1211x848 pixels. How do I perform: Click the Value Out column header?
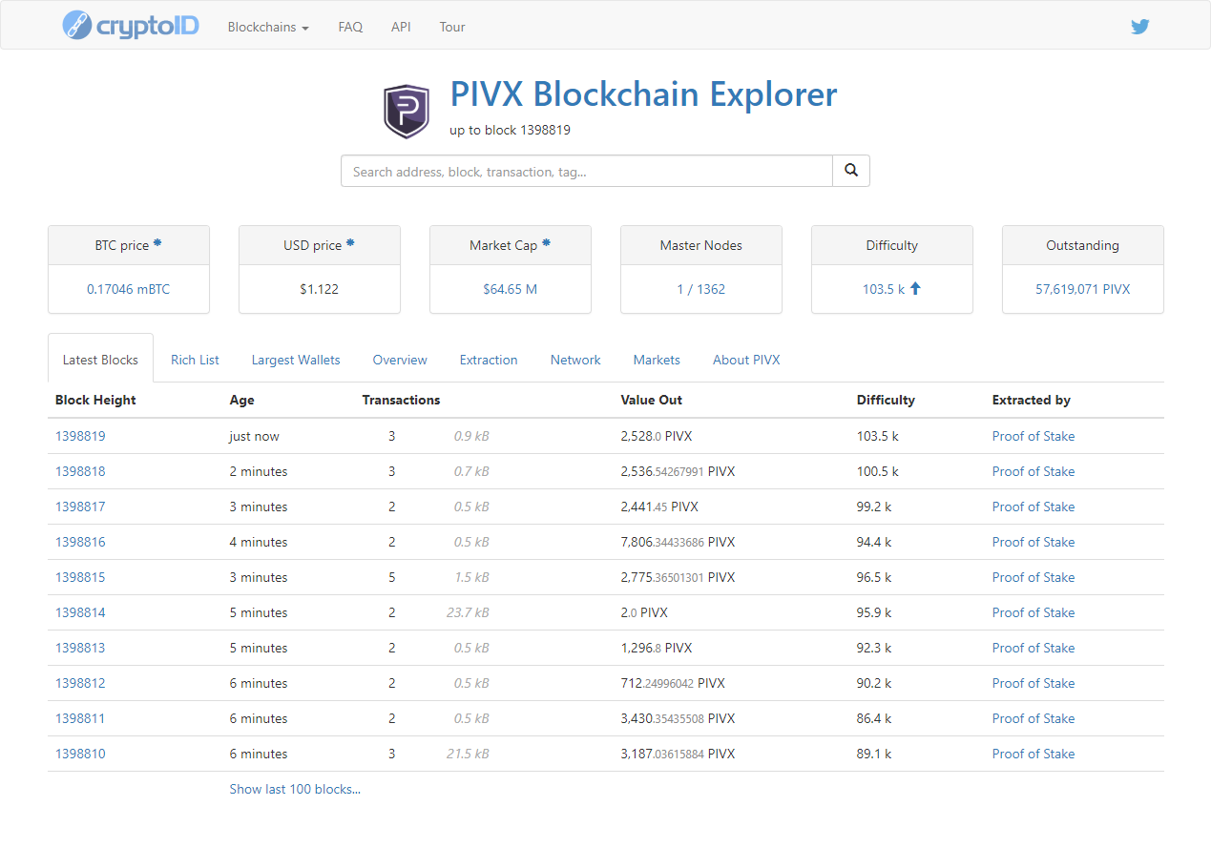[x=651, y=400]
